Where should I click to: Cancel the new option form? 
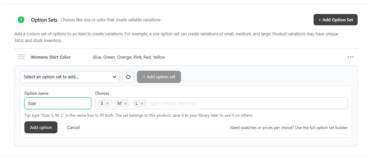pyautogui.click(x=73, y=127)
